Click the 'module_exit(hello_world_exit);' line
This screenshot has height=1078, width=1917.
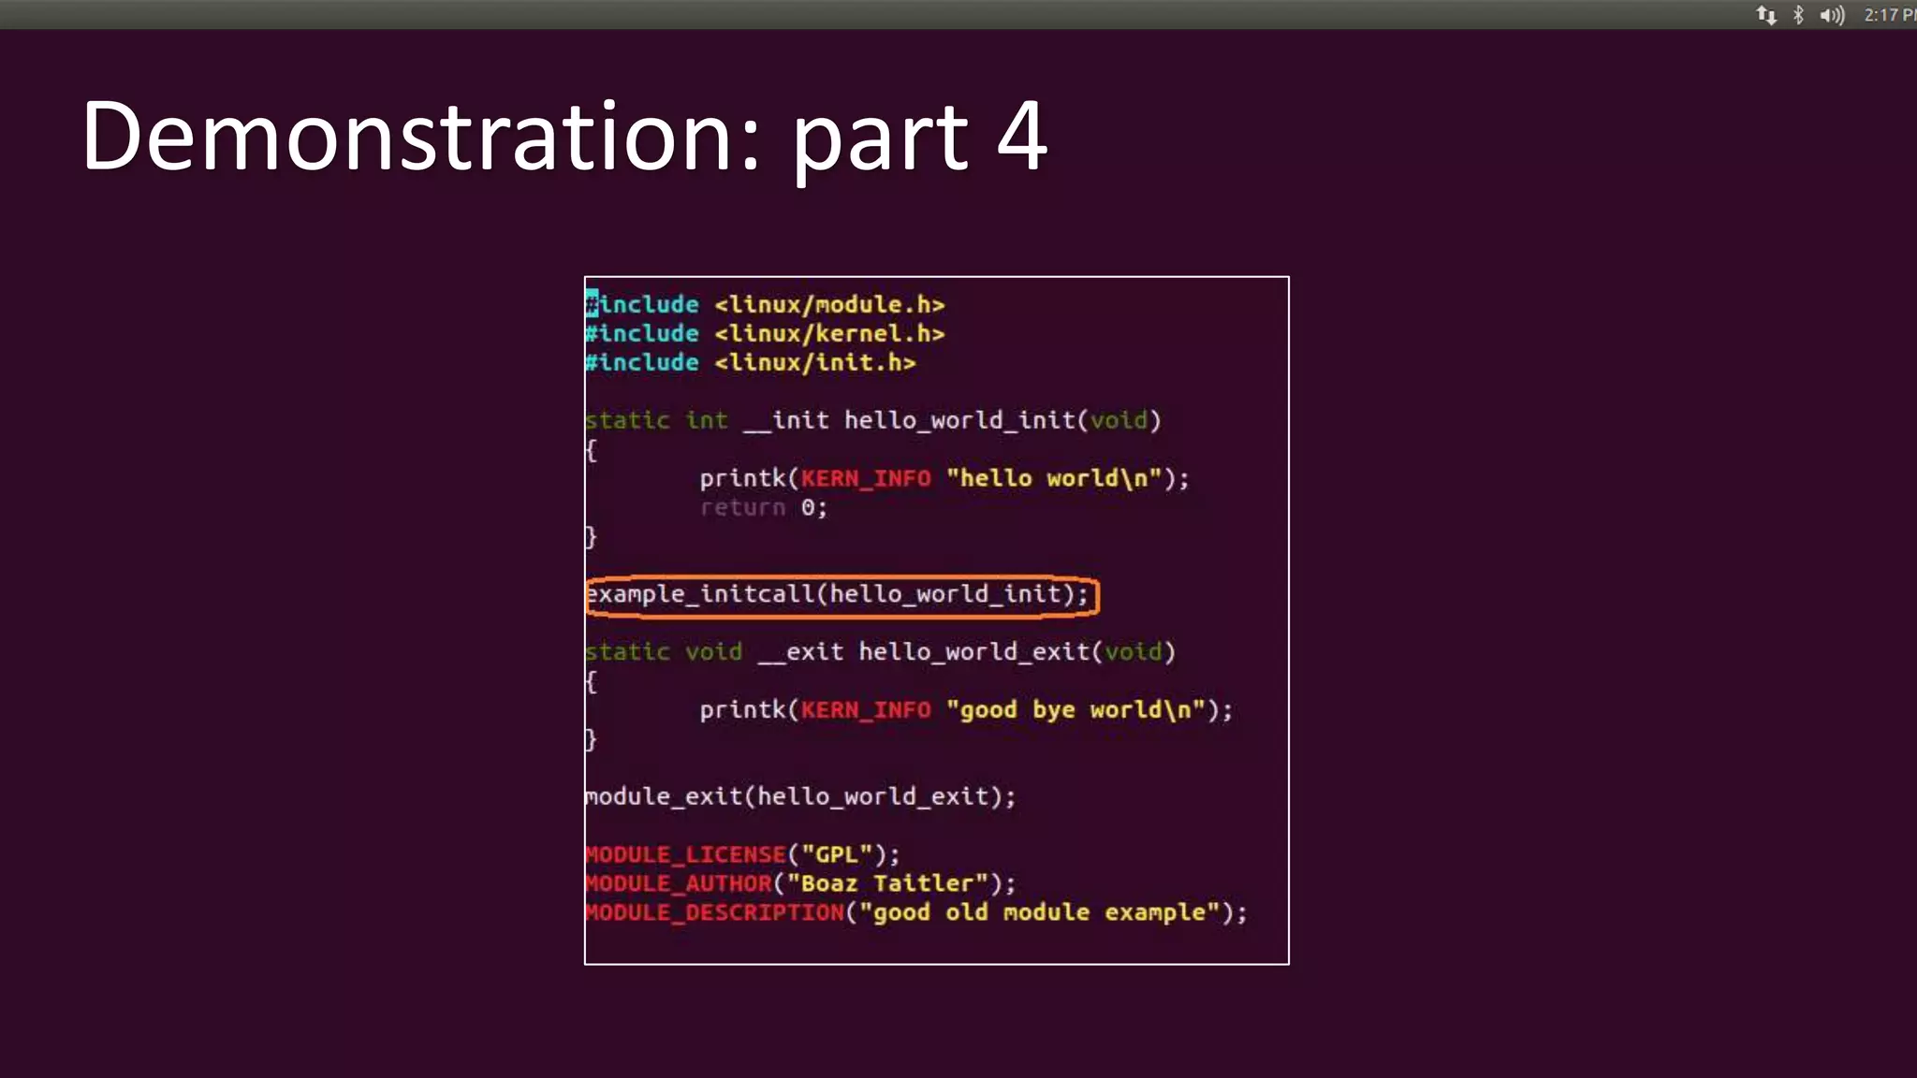click(800, 796)
